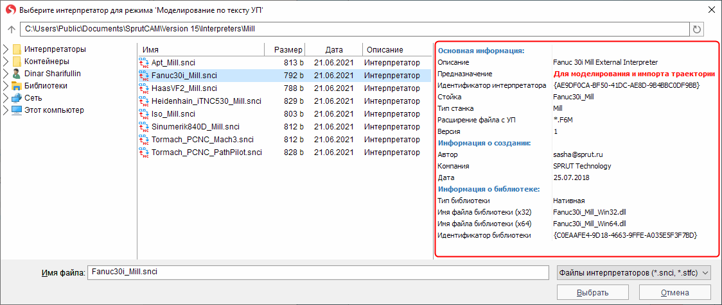Expand the Сеть tree node

6,98
